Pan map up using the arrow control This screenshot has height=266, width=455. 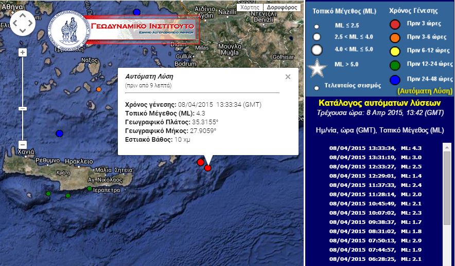[23, 16]
